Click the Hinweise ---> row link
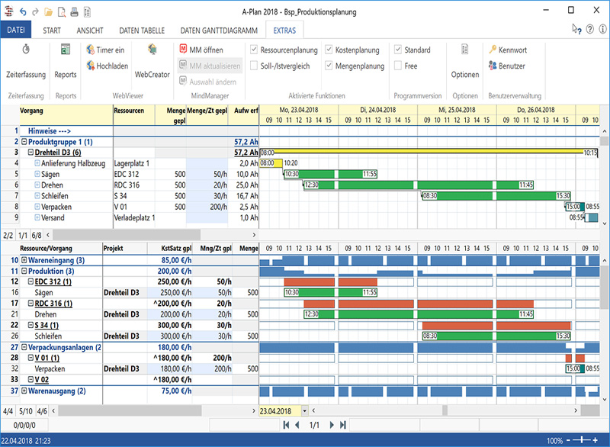Image resolution: width=610 pixels, height=447 pixels. coord(50,131)
